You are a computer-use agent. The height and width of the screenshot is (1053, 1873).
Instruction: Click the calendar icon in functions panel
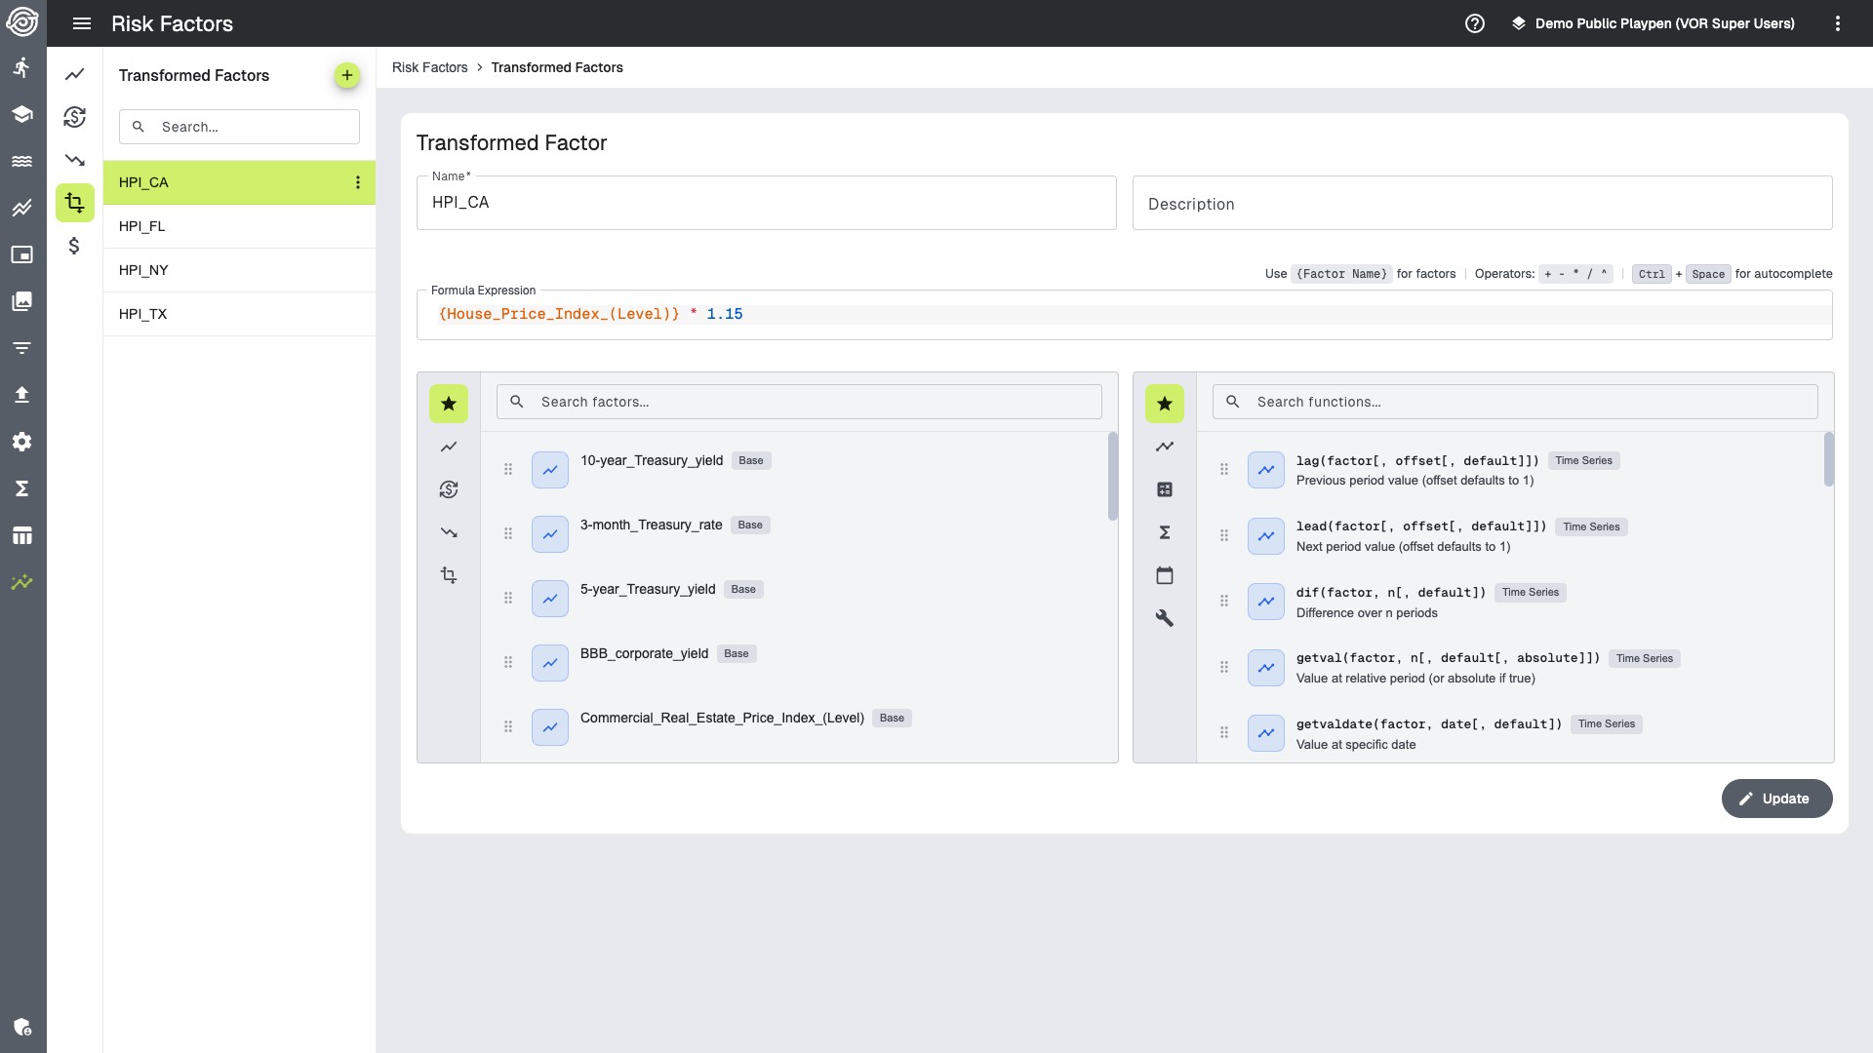[1164, 575]
